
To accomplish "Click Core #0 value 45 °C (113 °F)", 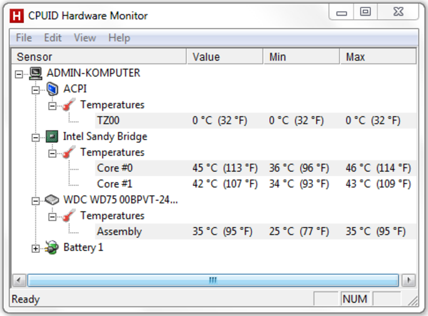I will (x=225, y=168).
